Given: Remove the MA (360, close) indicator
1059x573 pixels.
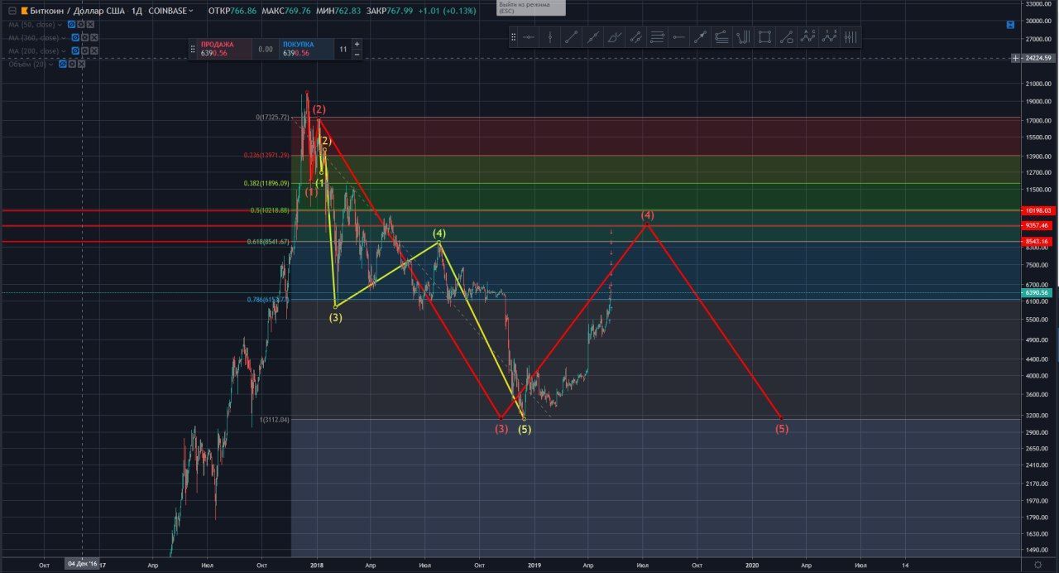Looking at the screenshot, I should pyautogui.click(x=94, y=37).
